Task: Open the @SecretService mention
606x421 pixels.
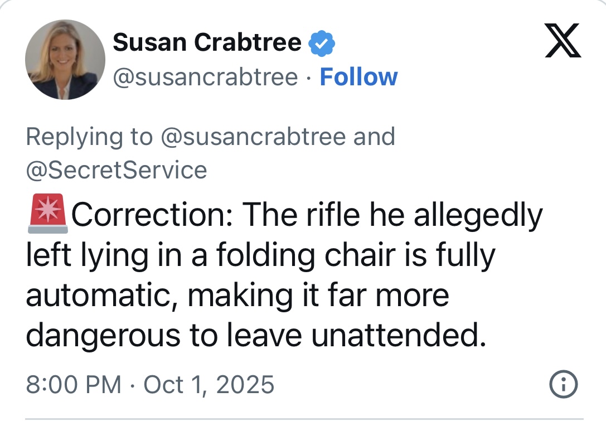Action: [117, 170]
